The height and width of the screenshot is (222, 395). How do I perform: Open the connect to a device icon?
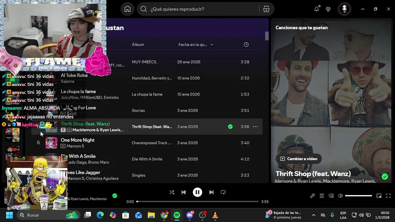point(331,196)
